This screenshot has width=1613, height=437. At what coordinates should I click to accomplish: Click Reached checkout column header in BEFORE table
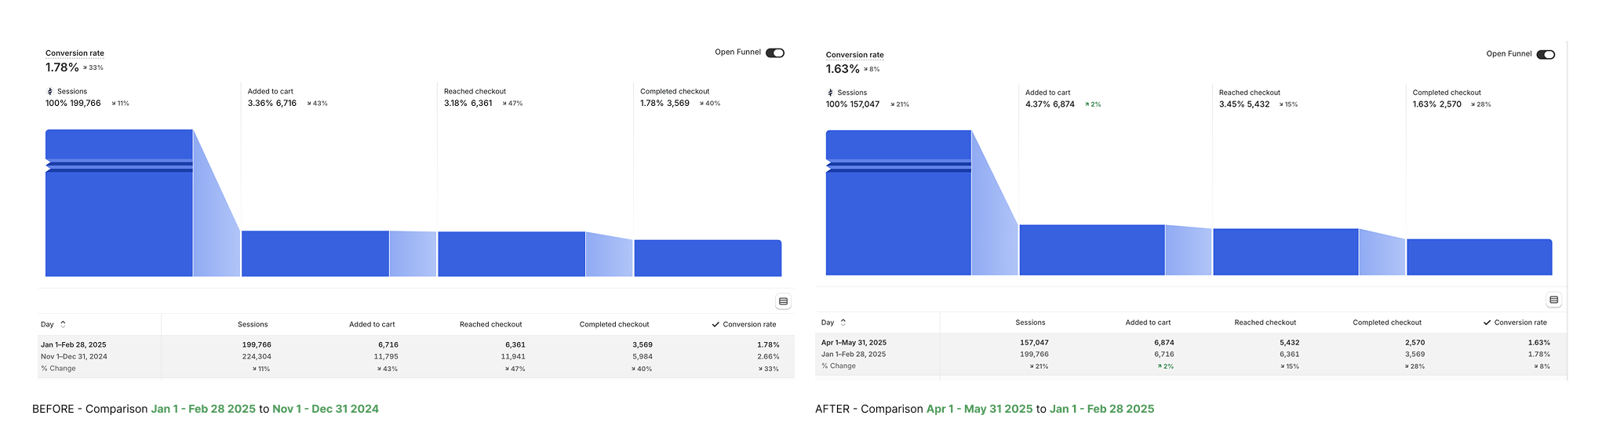pos(490,324)
